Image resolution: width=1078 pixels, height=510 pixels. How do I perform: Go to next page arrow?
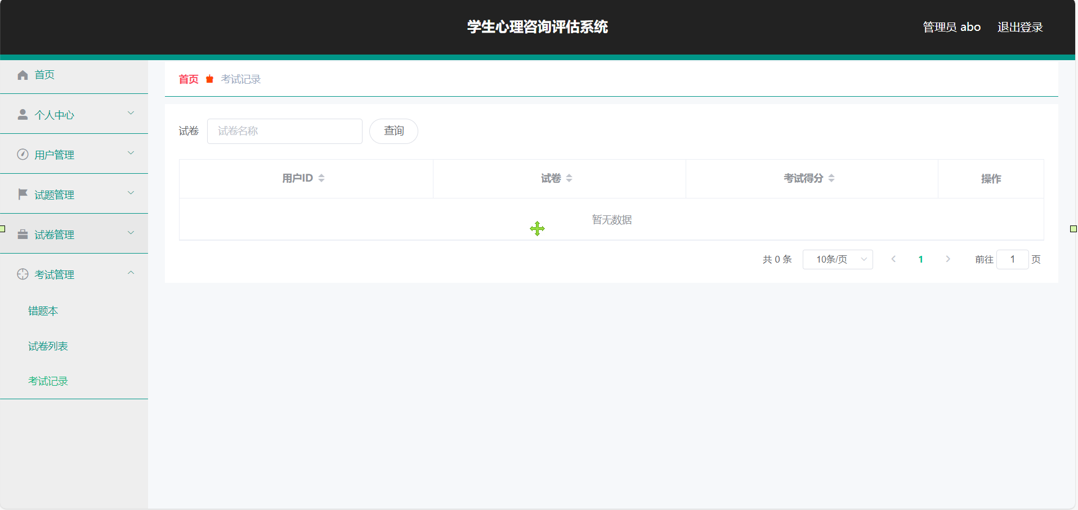948,259
